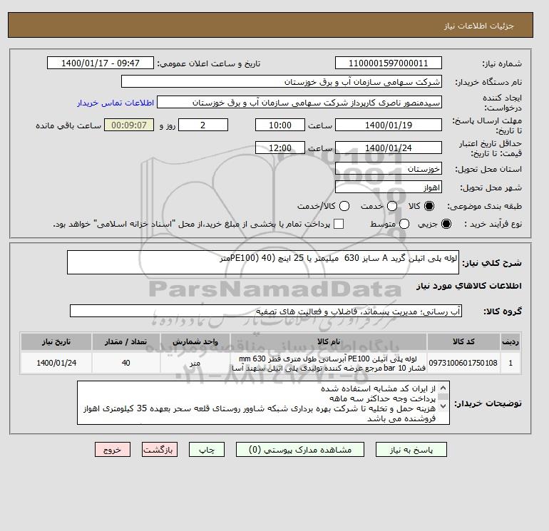Toggle the Islamic treasury payment checkbox
This screenshot has height=531, width=549.
point(339,224)
